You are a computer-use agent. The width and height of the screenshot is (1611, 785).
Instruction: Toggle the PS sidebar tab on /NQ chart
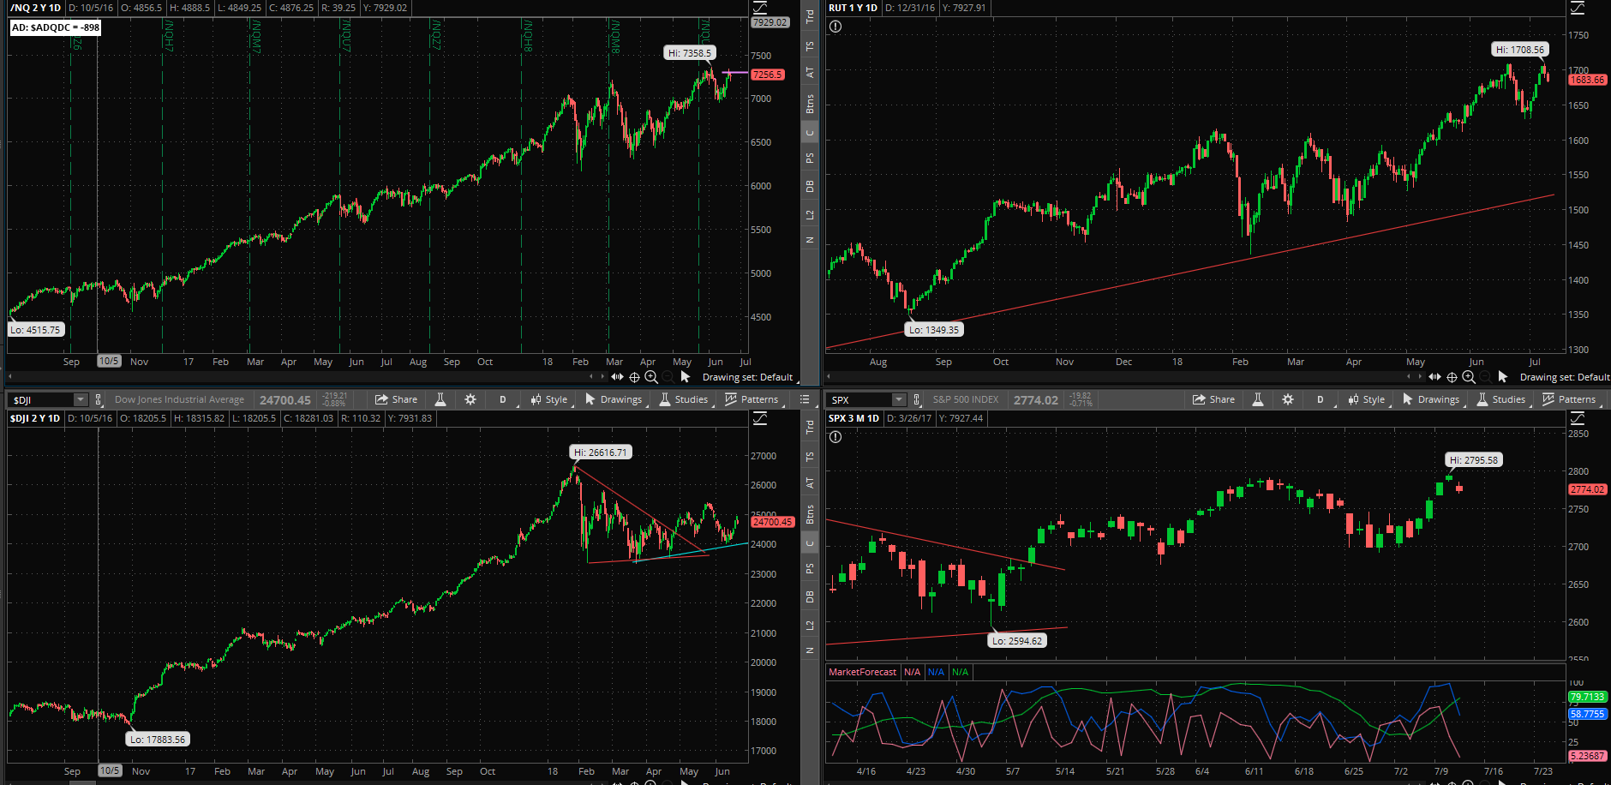pos(810,159)
